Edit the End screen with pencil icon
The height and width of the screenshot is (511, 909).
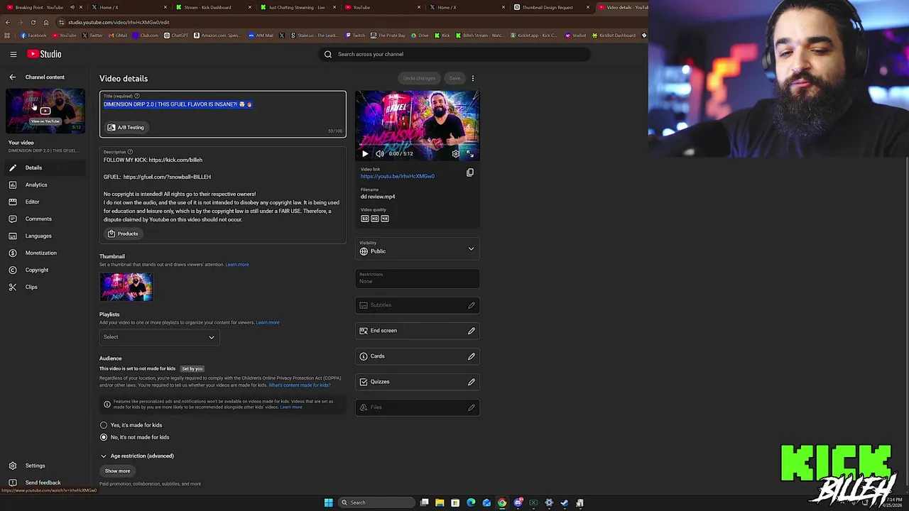[471, 331]
